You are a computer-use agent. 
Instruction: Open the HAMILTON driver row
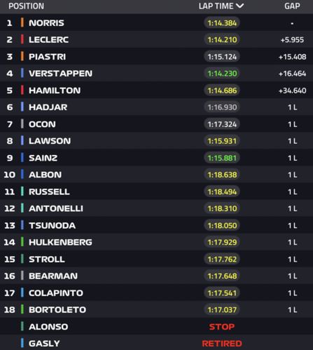(156, 90)
